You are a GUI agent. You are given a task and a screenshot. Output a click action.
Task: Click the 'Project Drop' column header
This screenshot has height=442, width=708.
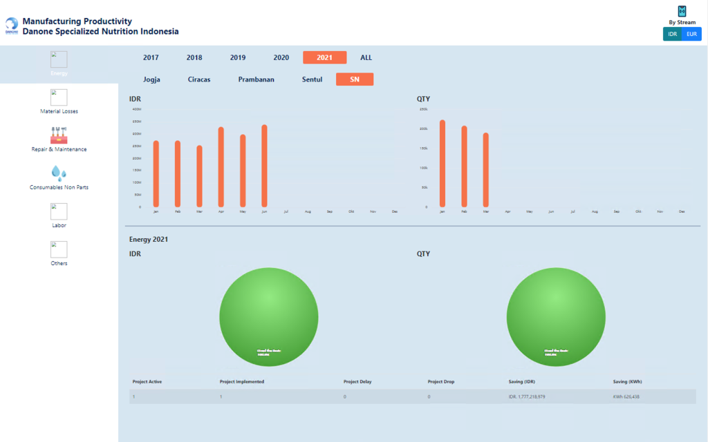click(441, 381)
